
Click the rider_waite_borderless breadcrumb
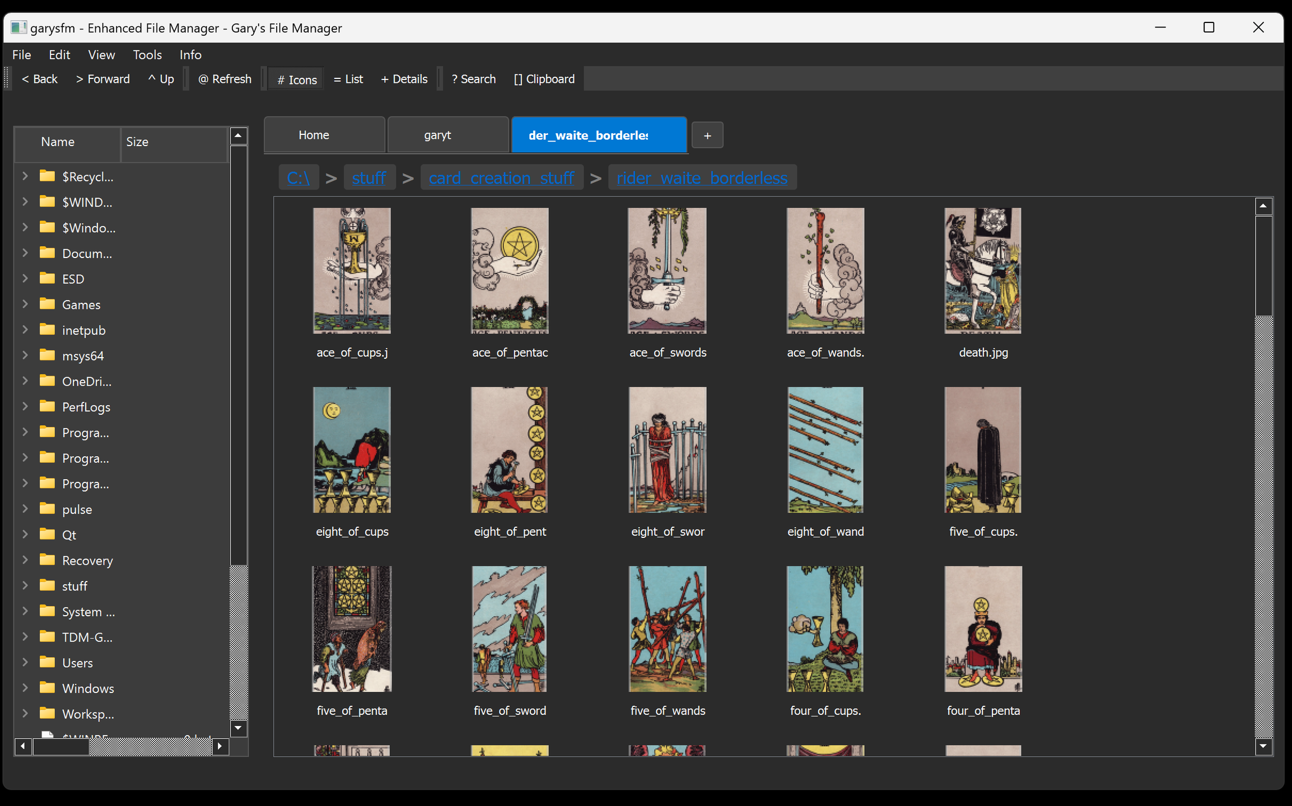click(x=702, y=177)
